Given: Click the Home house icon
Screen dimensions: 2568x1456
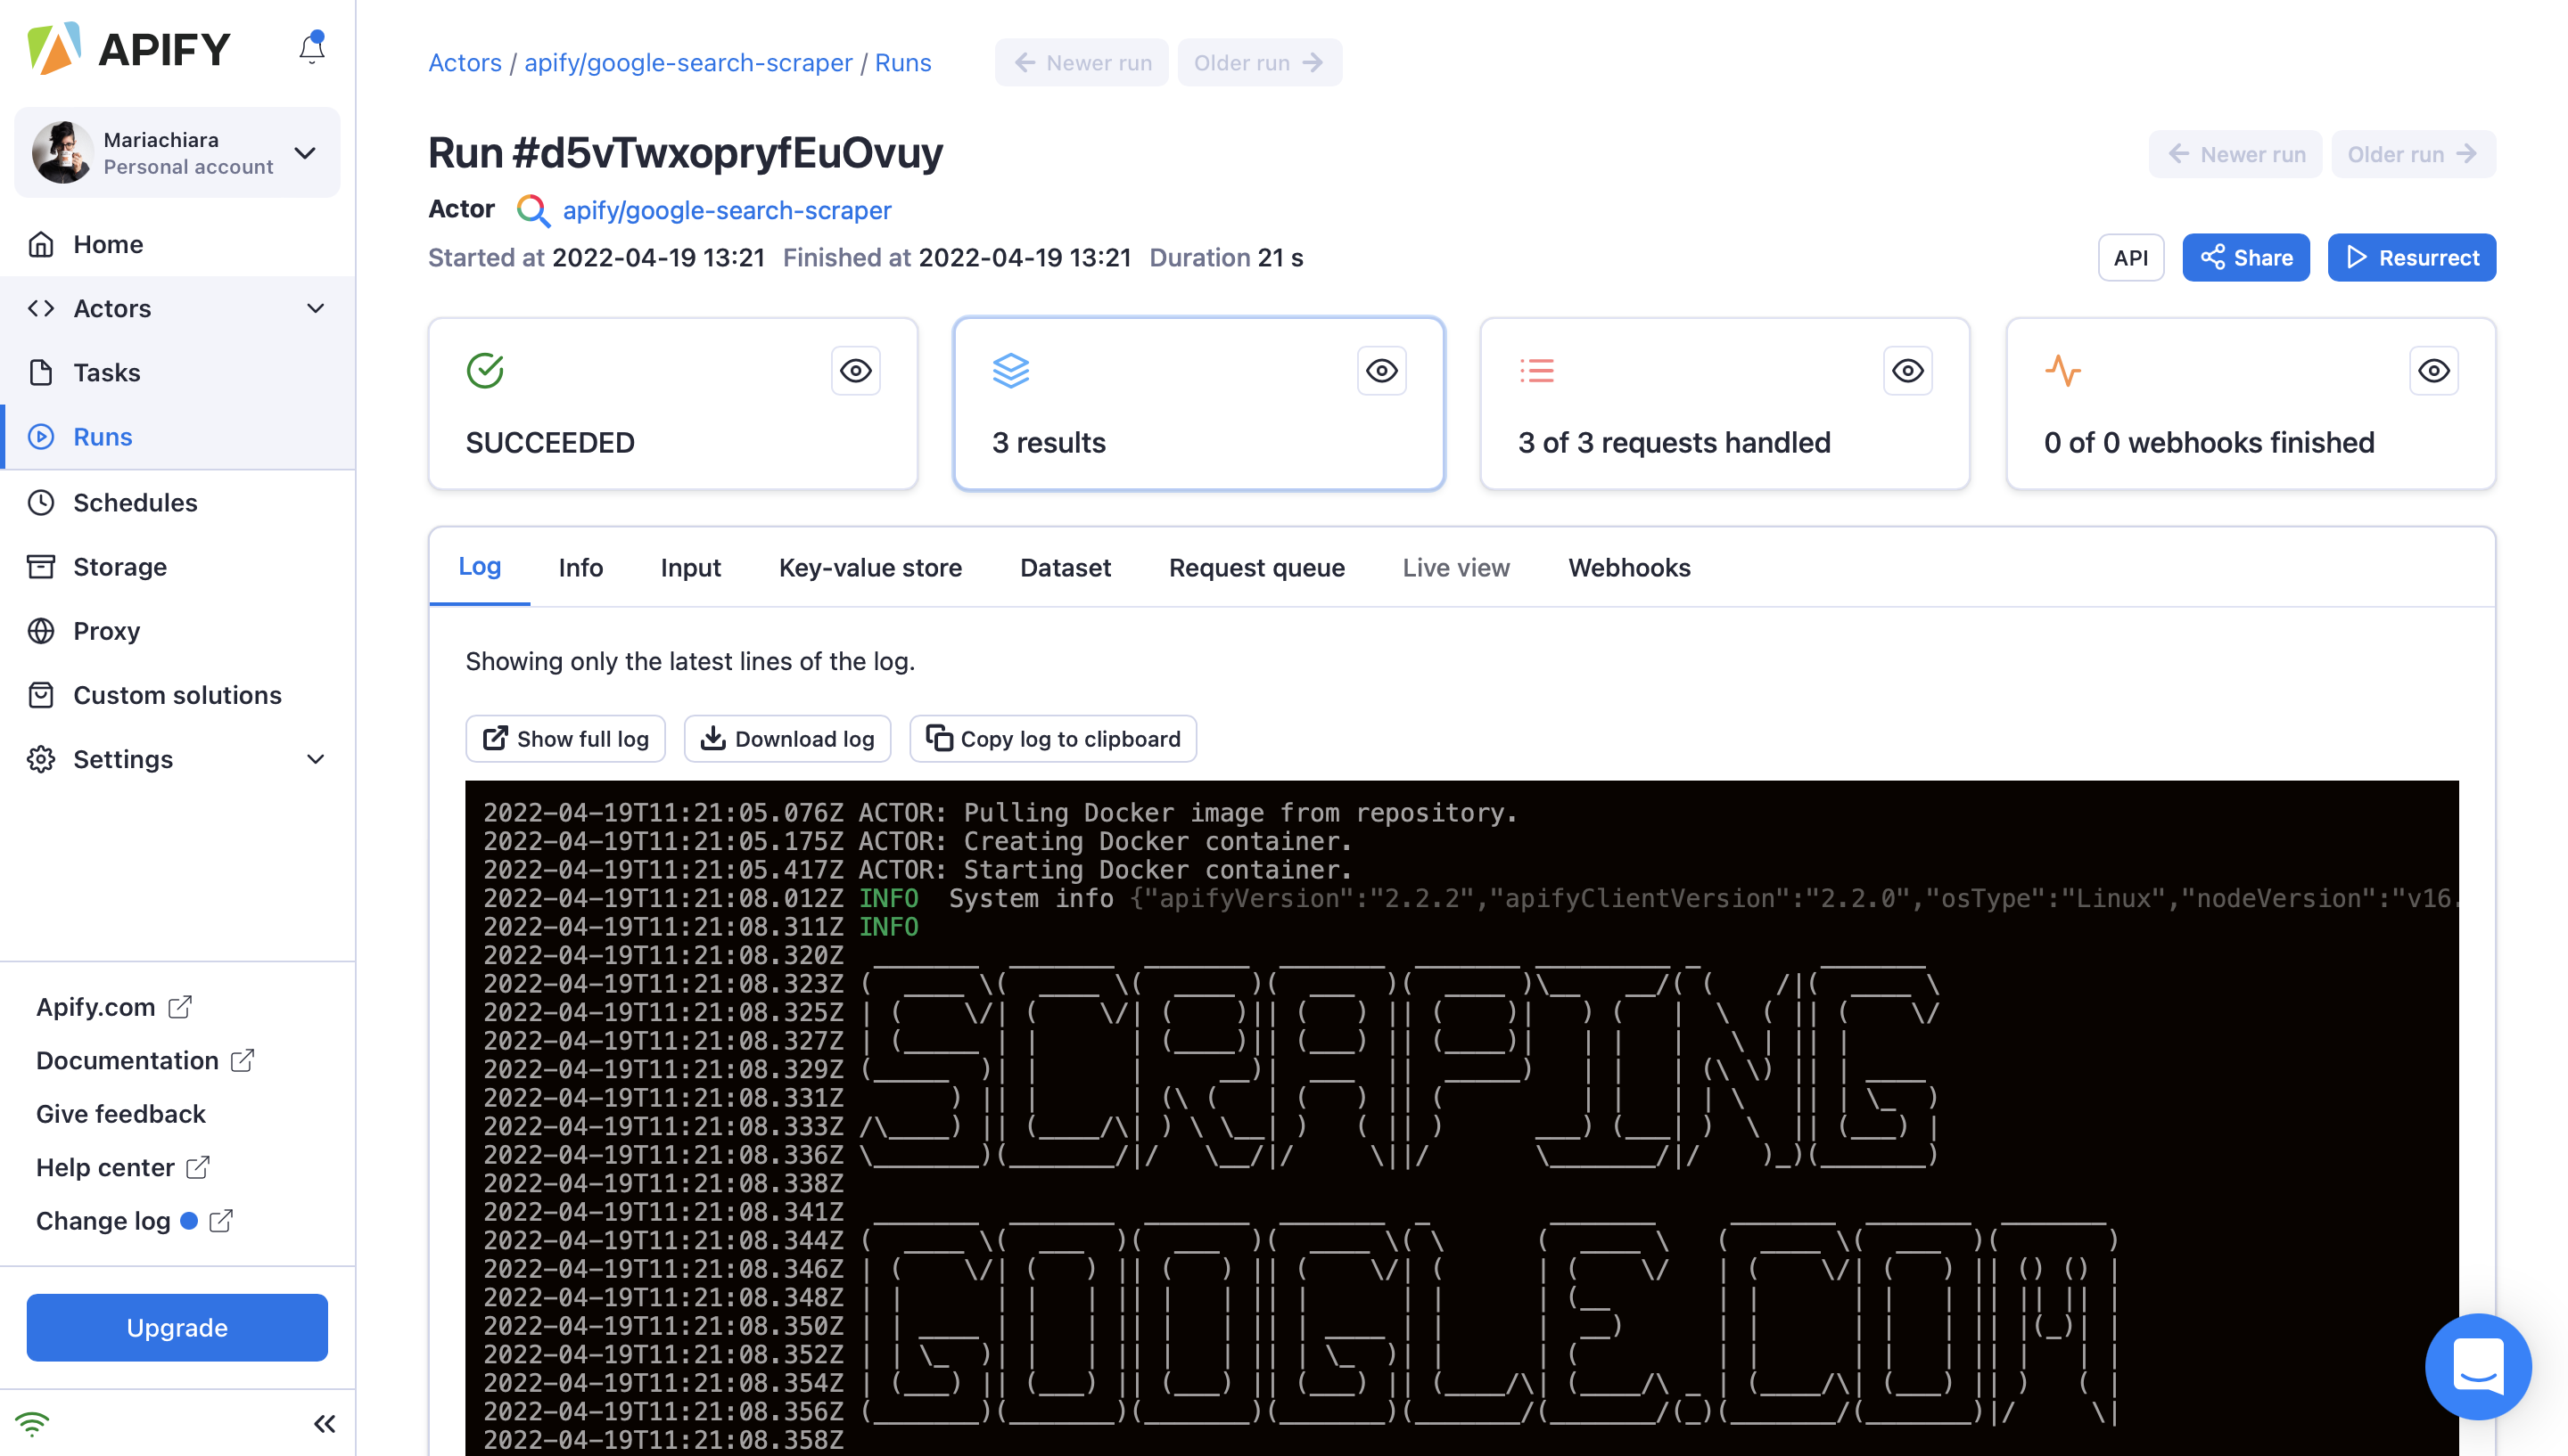Looking at the screenshot, I should click(41, 244).
